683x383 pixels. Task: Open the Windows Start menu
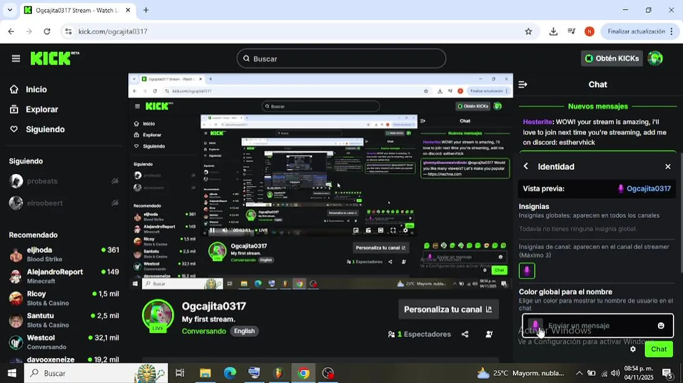pyautogui.click(x=12, y=373)
